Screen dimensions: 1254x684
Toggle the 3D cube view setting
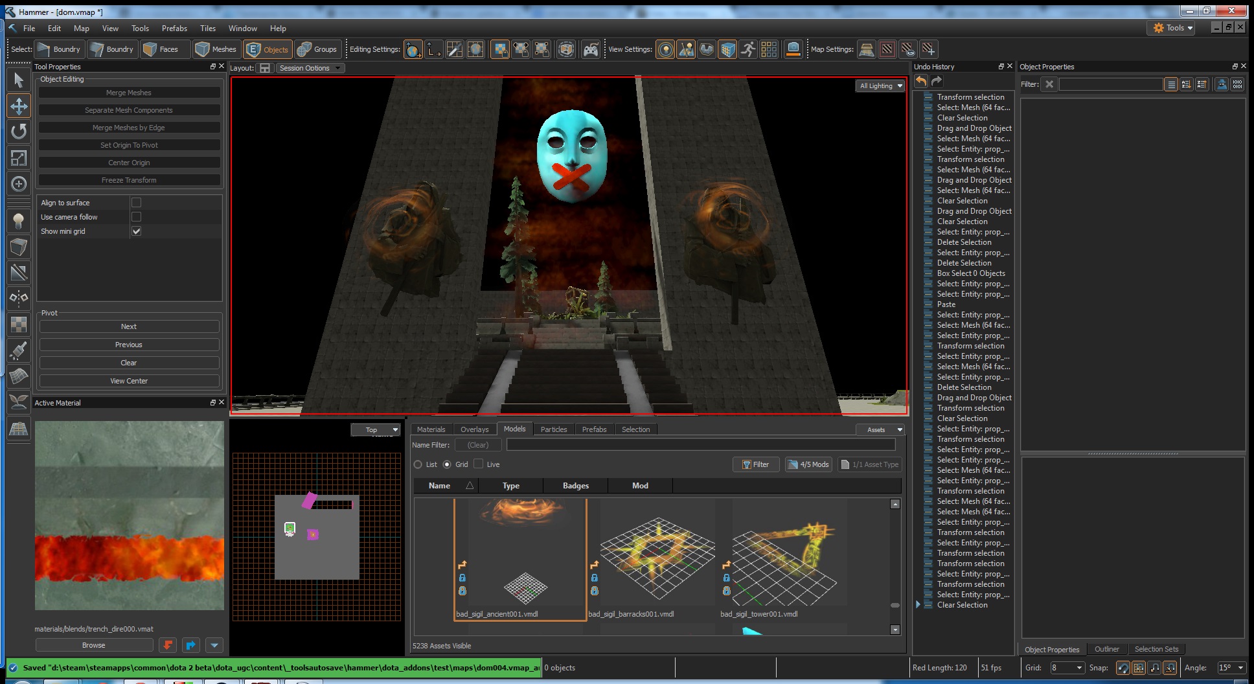[727, 49]
